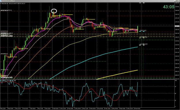Viewport: 180px width, 110px height.
Task: Click the XAUUSD,H2 (offline) window title
Action: [8, 1]
